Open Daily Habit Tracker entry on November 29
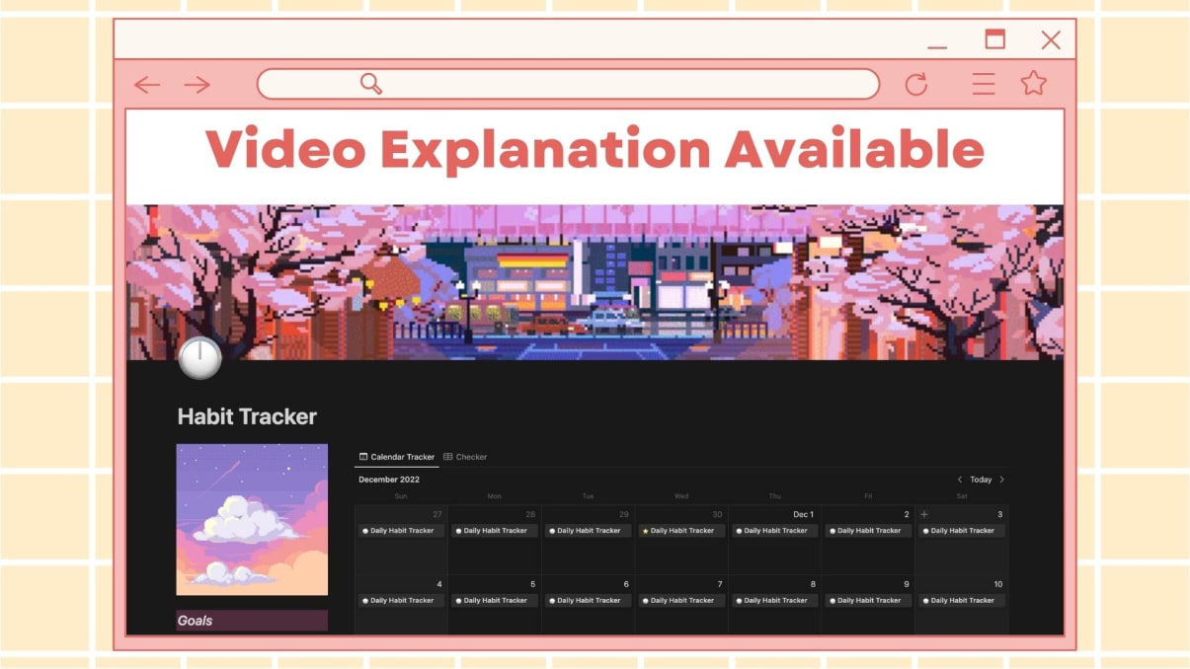 point(588,531)
